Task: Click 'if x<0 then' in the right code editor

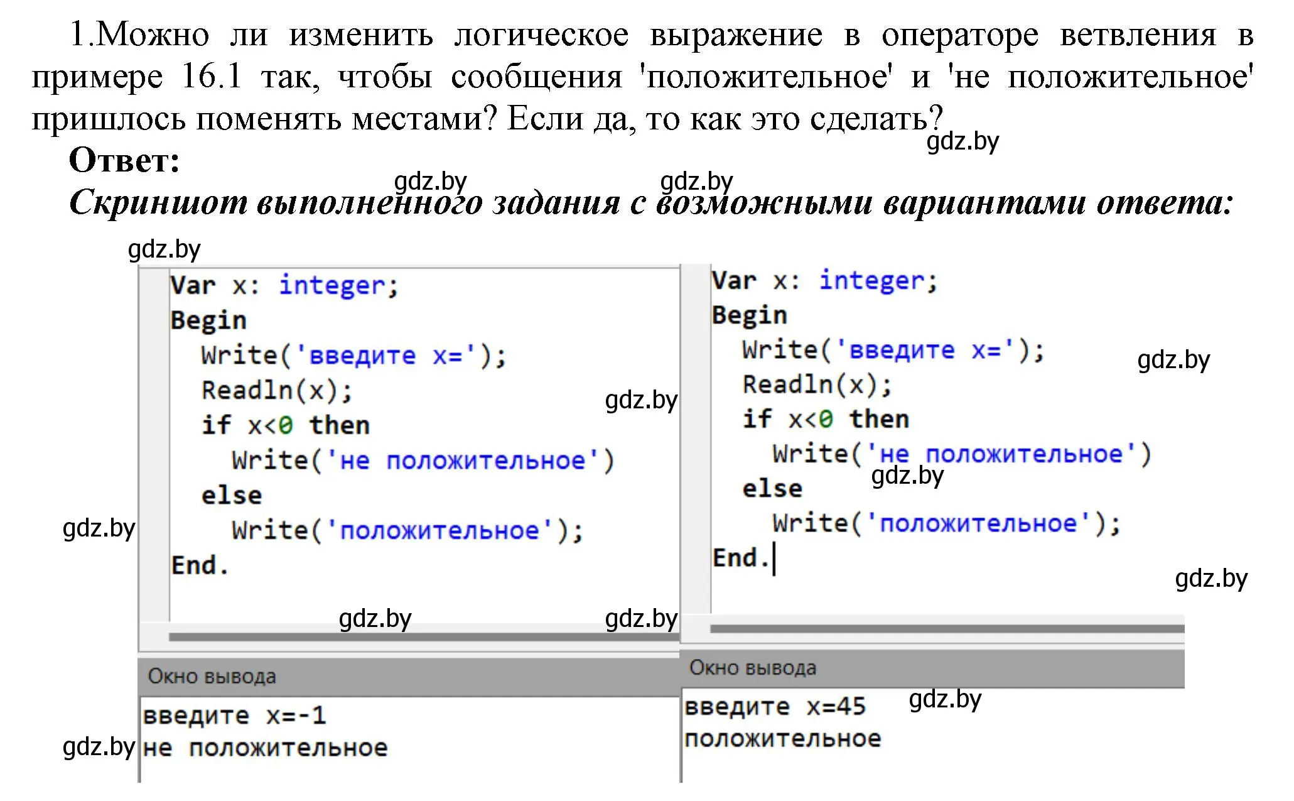Action: 826,419
